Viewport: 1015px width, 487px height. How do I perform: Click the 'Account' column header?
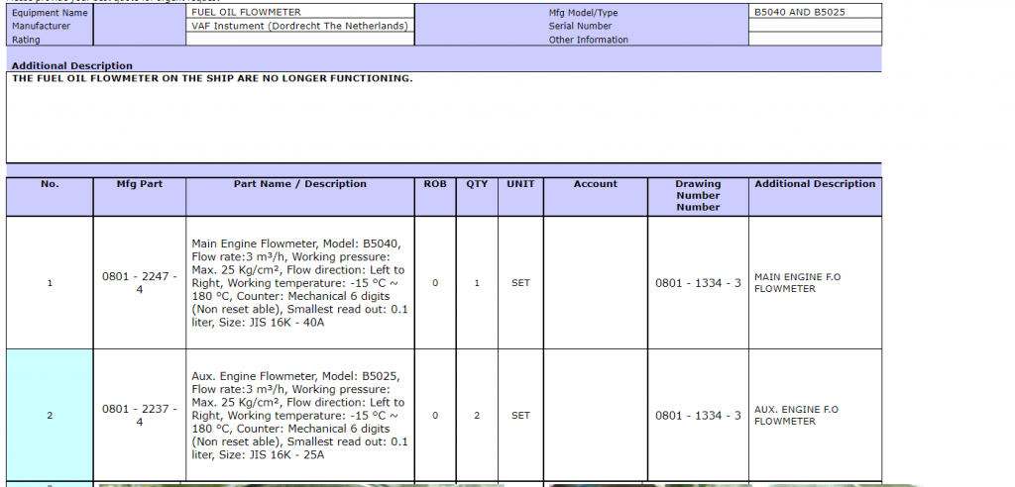(x=595, y=184)
